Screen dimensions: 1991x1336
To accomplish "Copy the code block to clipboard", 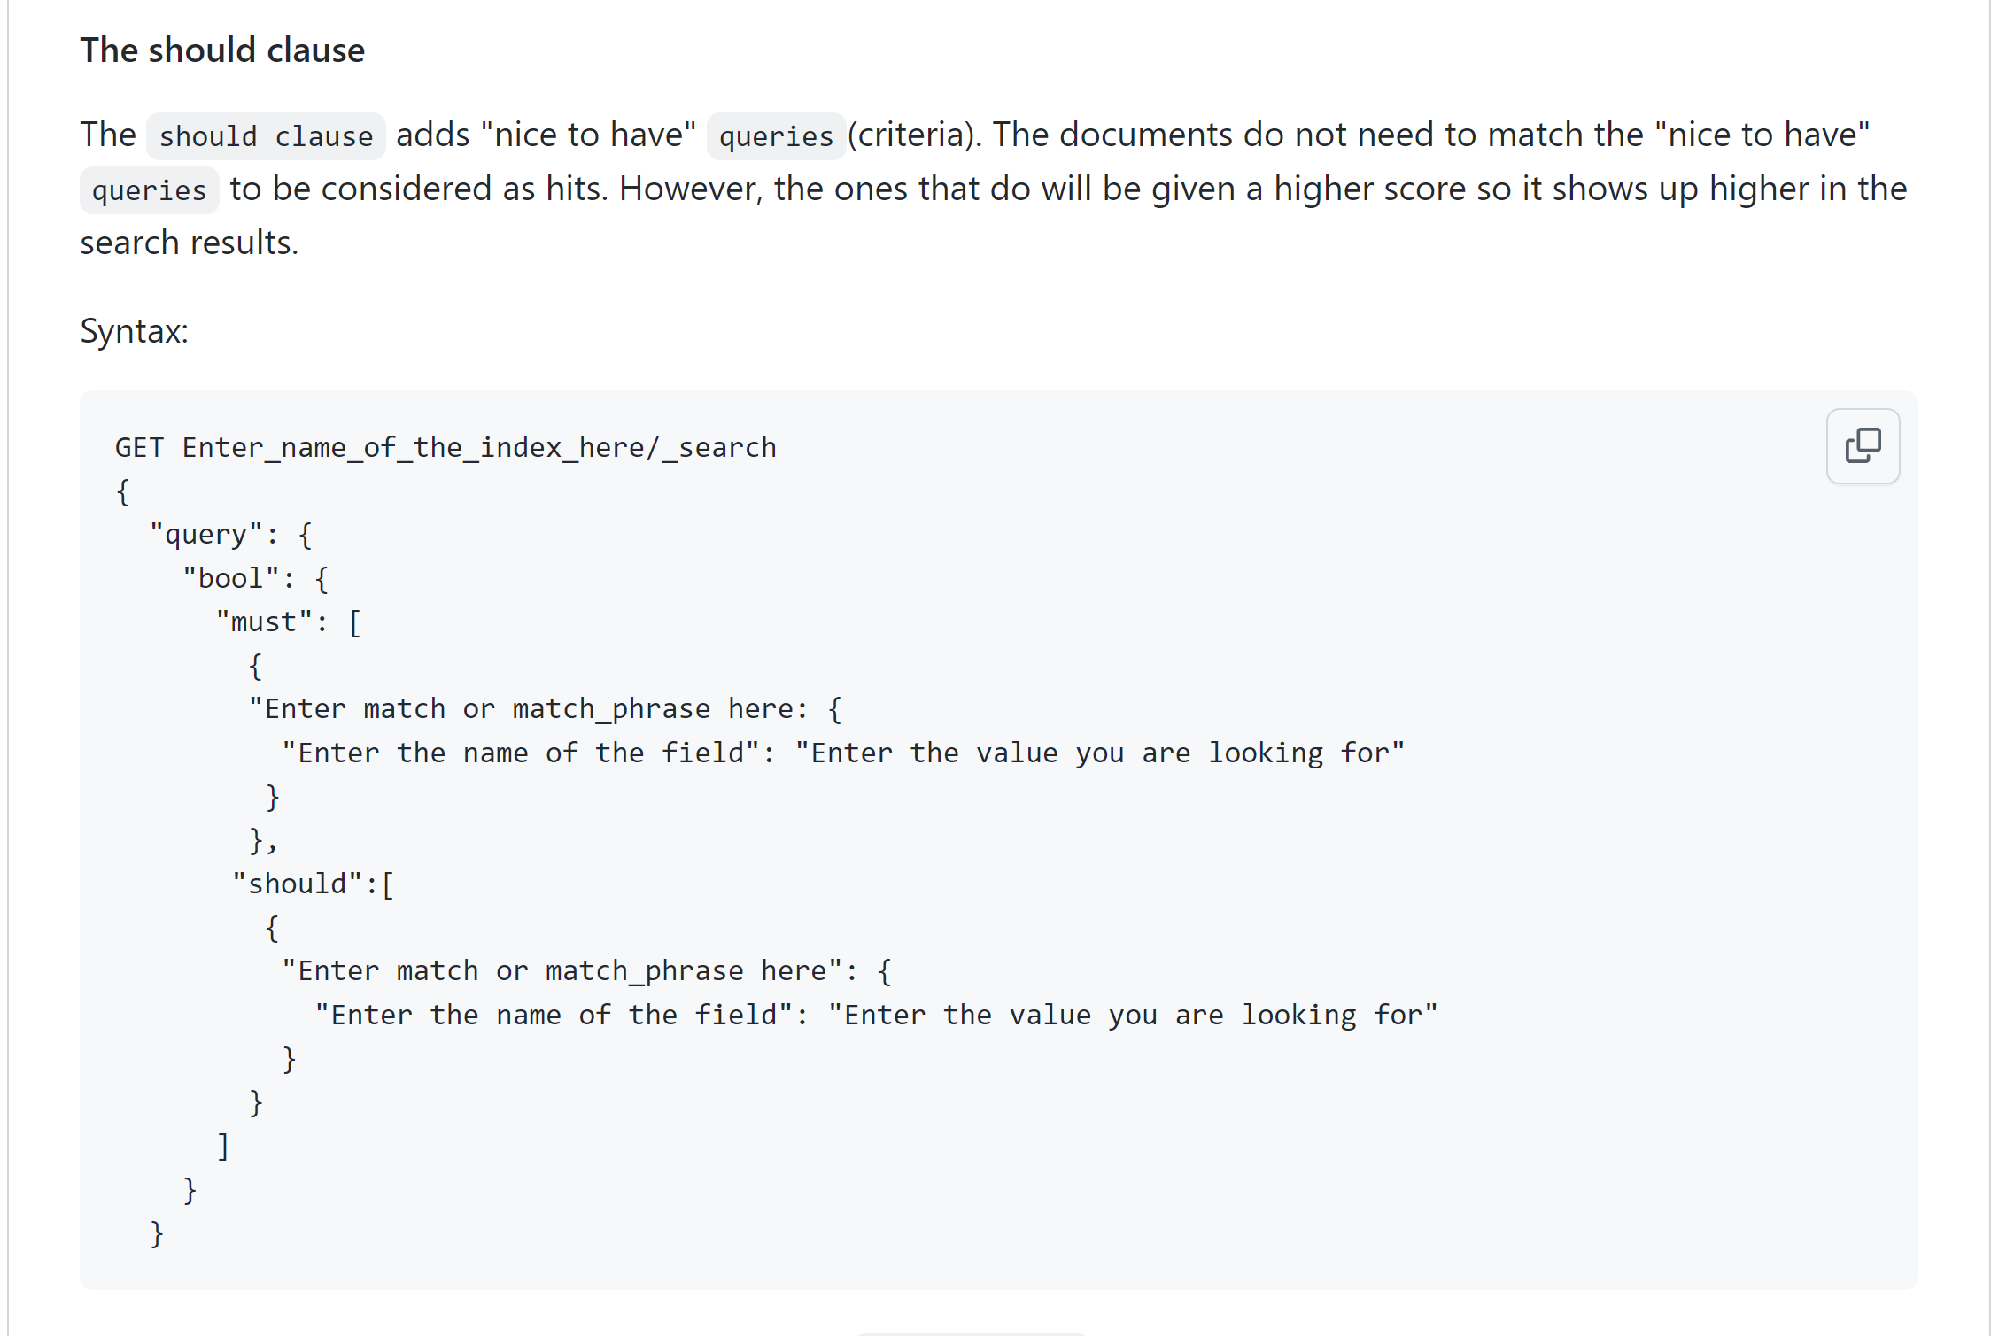I will point(1863,446).
